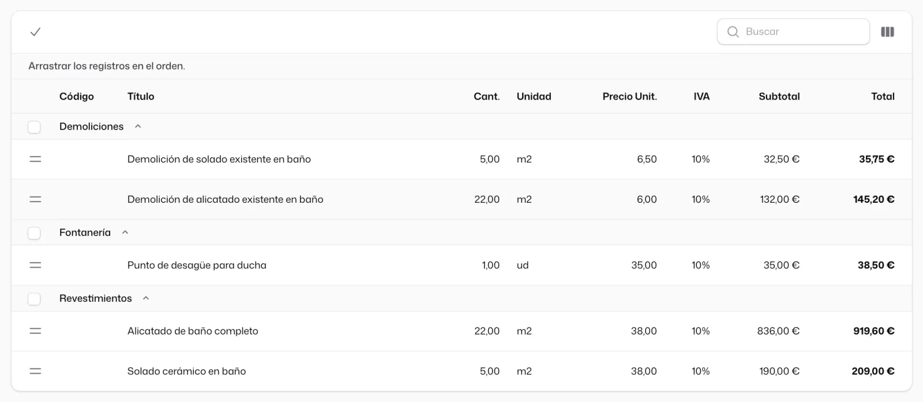Click drag handle beside Alicatado de baño completo

(35, 331)
